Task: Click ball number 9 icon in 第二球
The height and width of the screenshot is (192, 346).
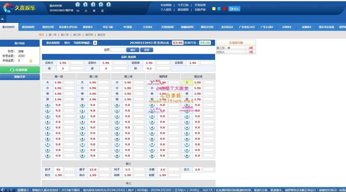Action: [82, 156]
